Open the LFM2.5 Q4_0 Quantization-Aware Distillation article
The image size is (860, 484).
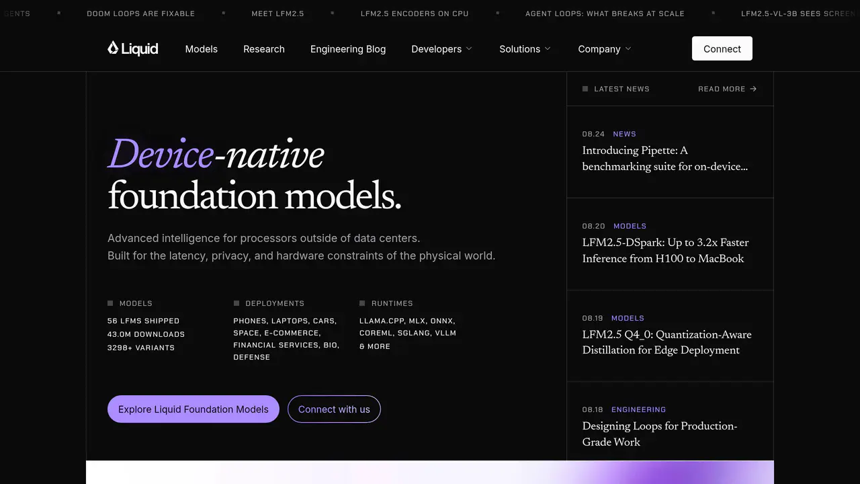(666, 342)
